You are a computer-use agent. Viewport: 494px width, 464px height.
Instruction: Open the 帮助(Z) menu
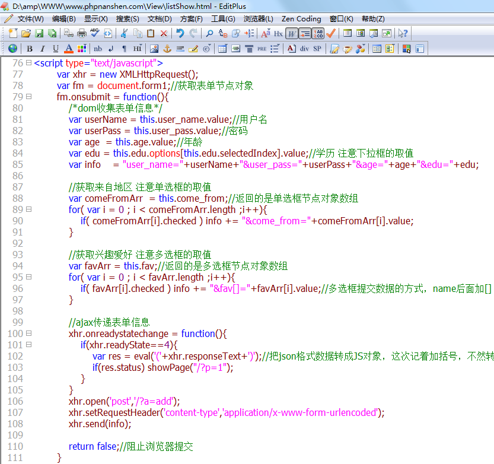click(373, 19)
